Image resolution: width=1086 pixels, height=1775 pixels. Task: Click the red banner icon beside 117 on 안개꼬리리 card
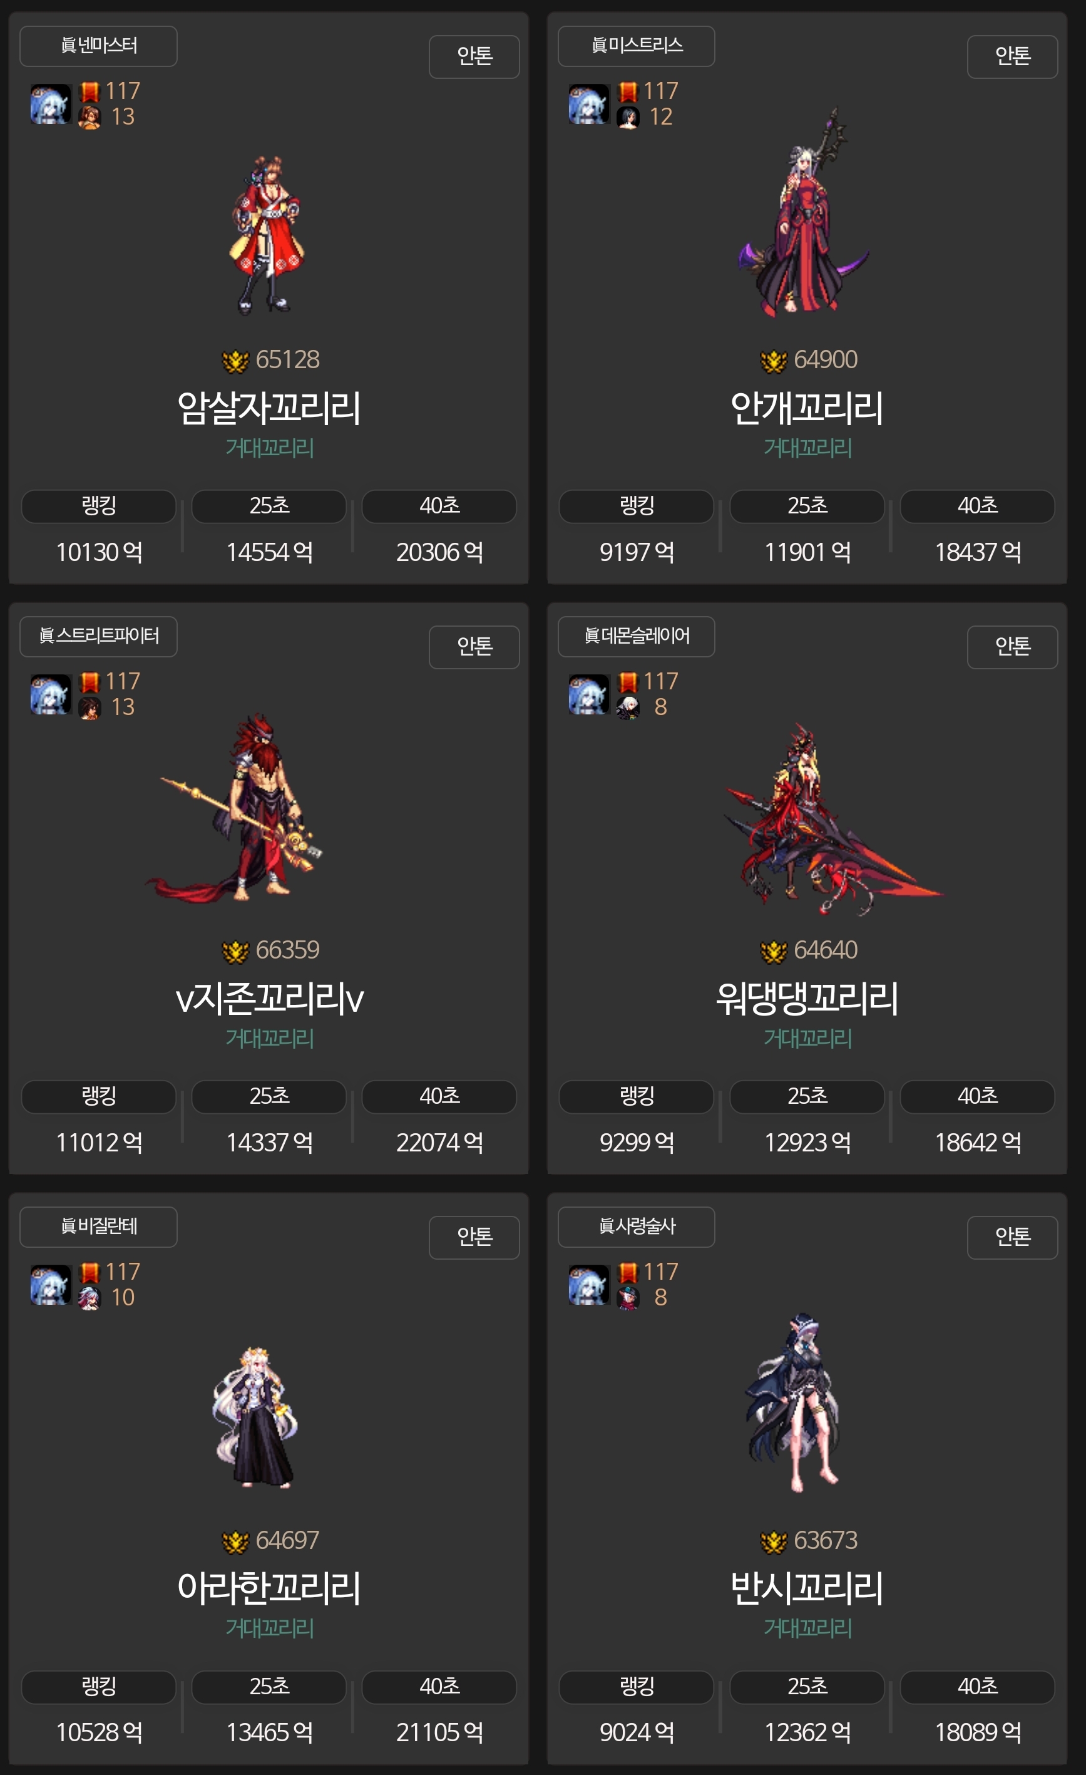coord(628,91)
